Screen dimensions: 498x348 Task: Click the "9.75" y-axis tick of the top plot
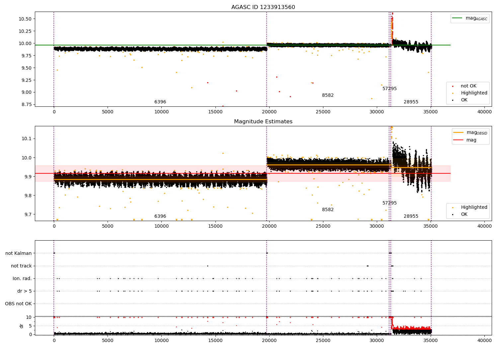click(27, 56)
